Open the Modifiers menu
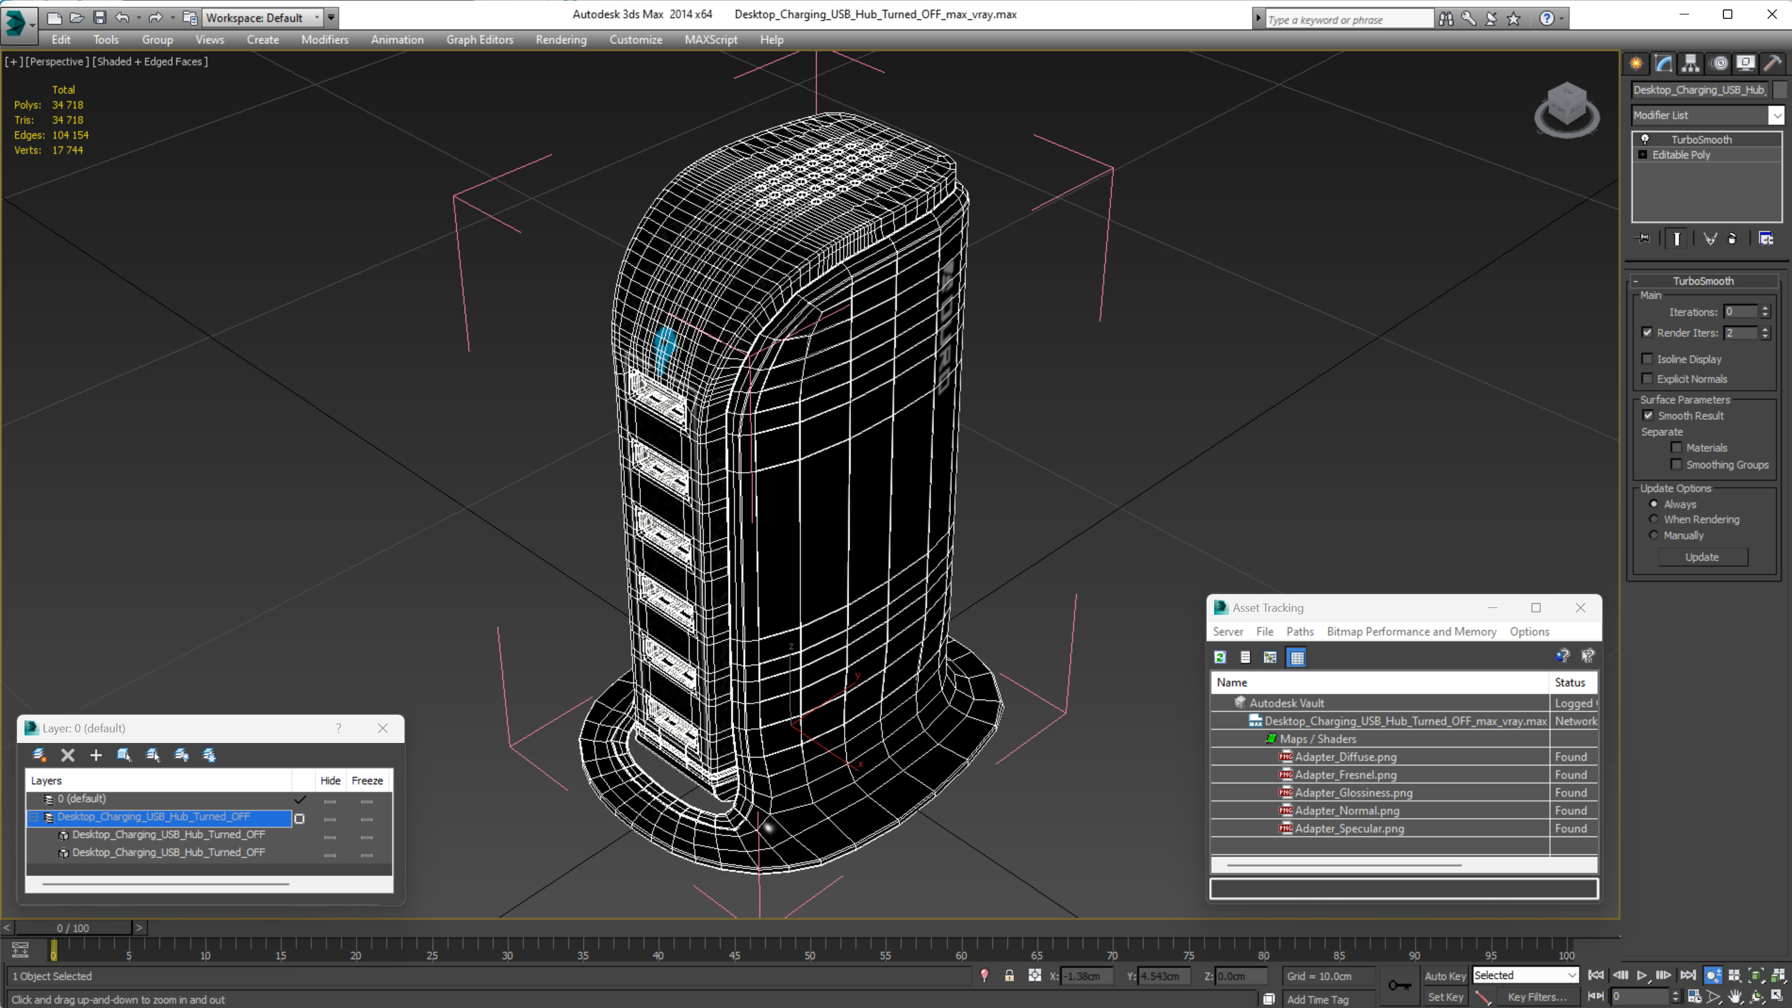 tap(325, 40)
